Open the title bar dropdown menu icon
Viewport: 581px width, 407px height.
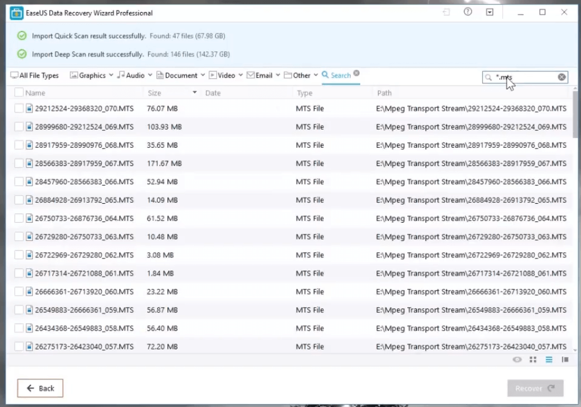coord(490,13)
